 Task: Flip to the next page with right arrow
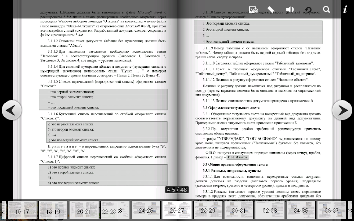(x=342, y=110)
